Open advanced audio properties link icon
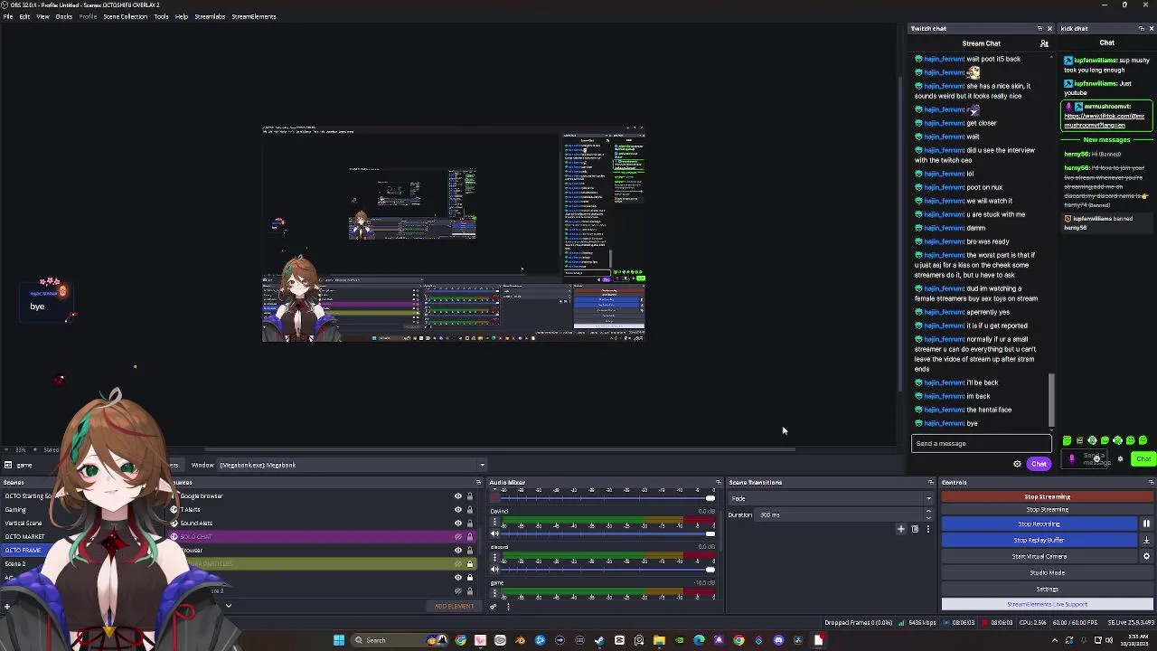The height and width of the screenshot is (651, 1157). tap(494, 606)
